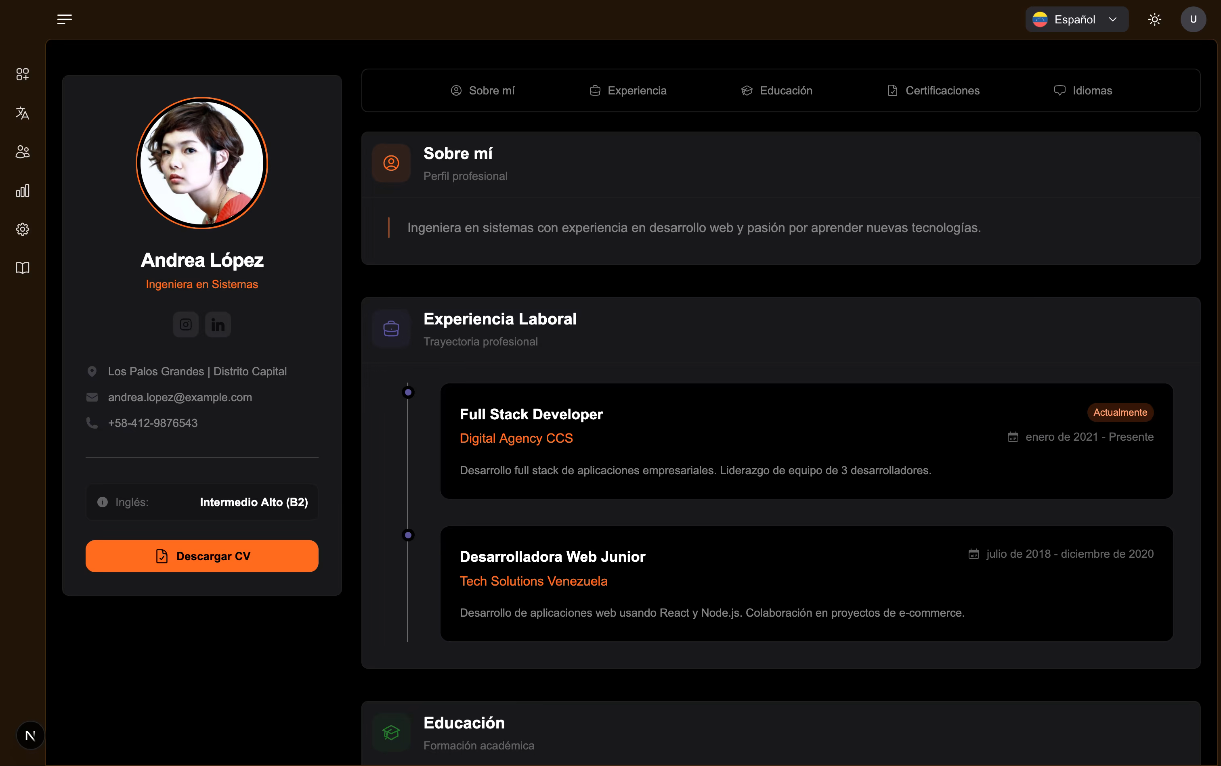Click Andrea López profile photo
This screenshot has height=766, width=1221.
pos(202,163)
